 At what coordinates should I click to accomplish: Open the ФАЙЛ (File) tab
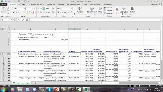click(x=4, y=5)
